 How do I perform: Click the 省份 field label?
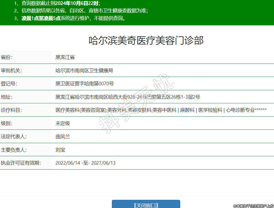7,57
